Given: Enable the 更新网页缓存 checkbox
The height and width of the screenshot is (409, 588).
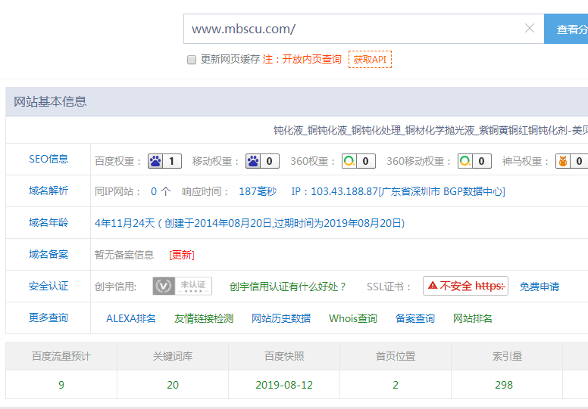Looking at the screenshot, I should (191, 60).
